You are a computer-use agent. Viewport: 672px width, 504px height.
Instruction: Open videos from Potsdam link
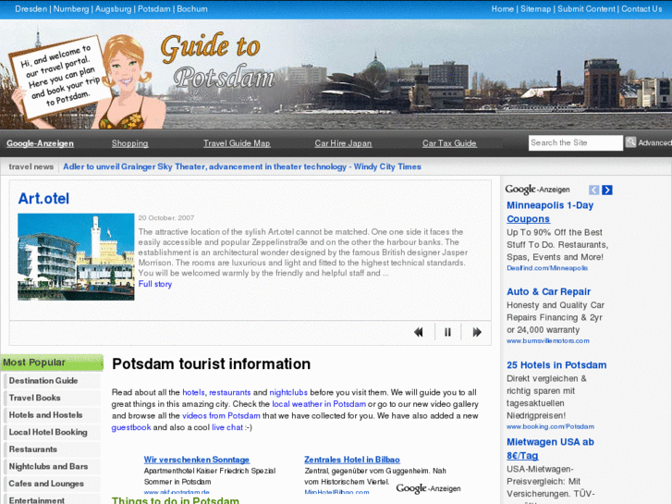(221, 415)
